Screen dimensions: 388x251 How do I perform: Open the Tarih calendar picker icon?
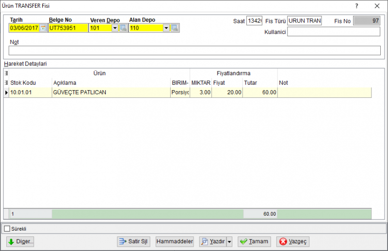tap(43, 28)
